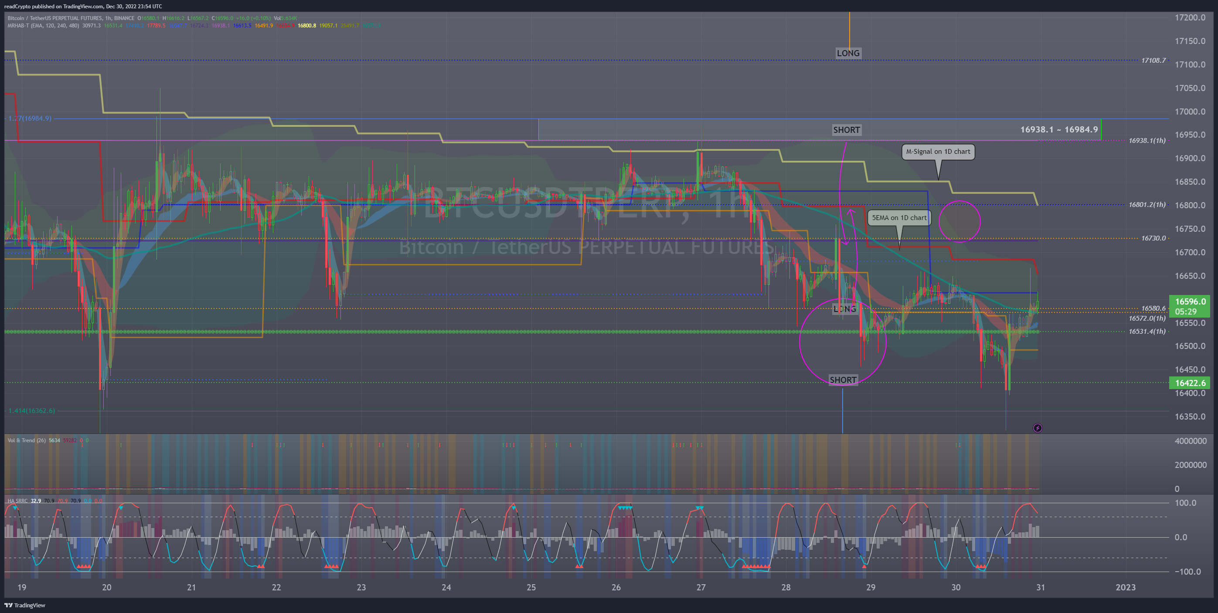Select the '16938.1 ~ 16984.9' range text
This screenshot has width=1218, height=613.
pyautogui.click(x=1058, y=129)
